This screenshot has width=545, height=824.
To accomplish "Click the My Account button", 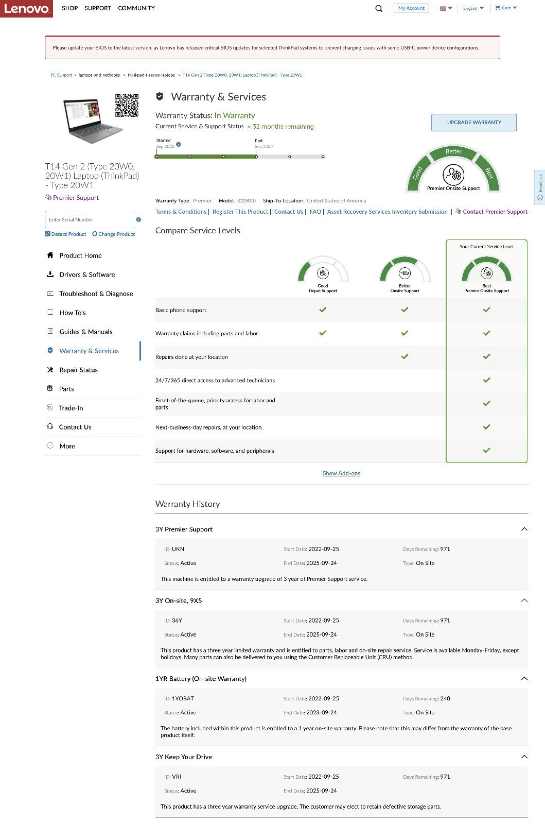I will click(x=411, y=8).
